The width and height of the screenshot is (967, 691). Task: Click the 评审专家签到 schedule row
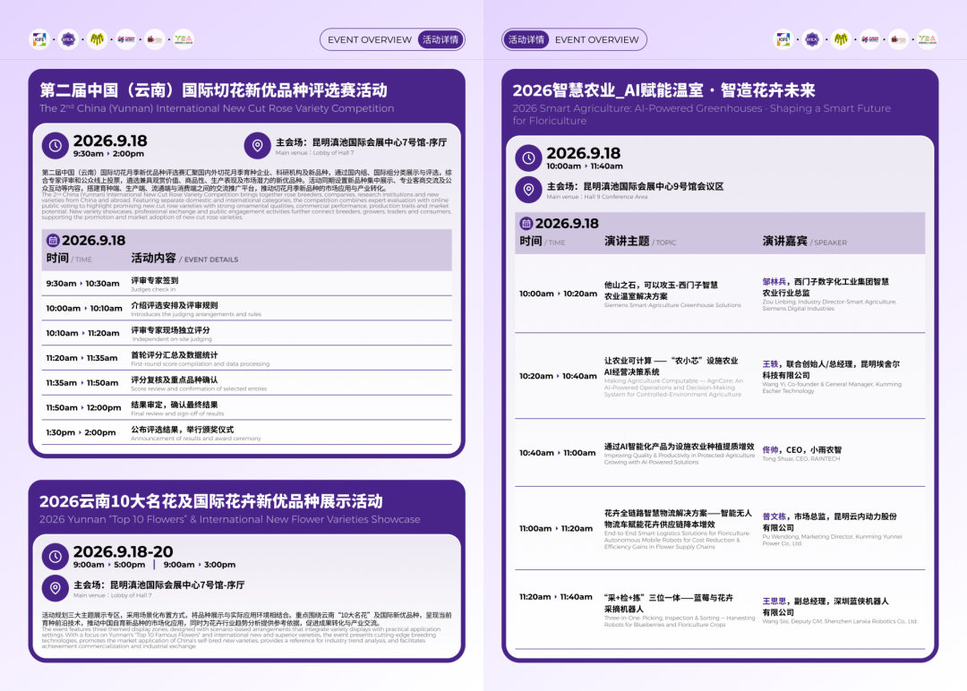[x=247, y=284]
